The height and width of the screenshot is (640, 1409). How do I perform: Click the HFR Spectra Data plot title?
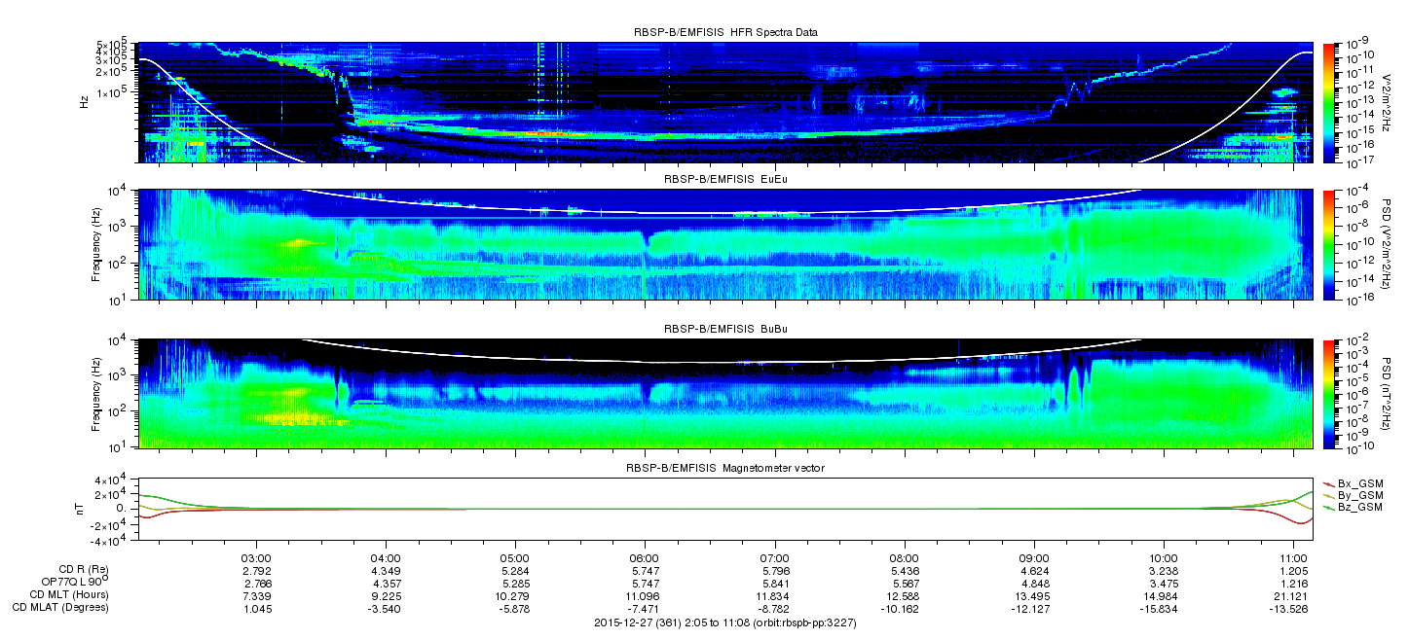pyautogui.click(x=725, y=32)
